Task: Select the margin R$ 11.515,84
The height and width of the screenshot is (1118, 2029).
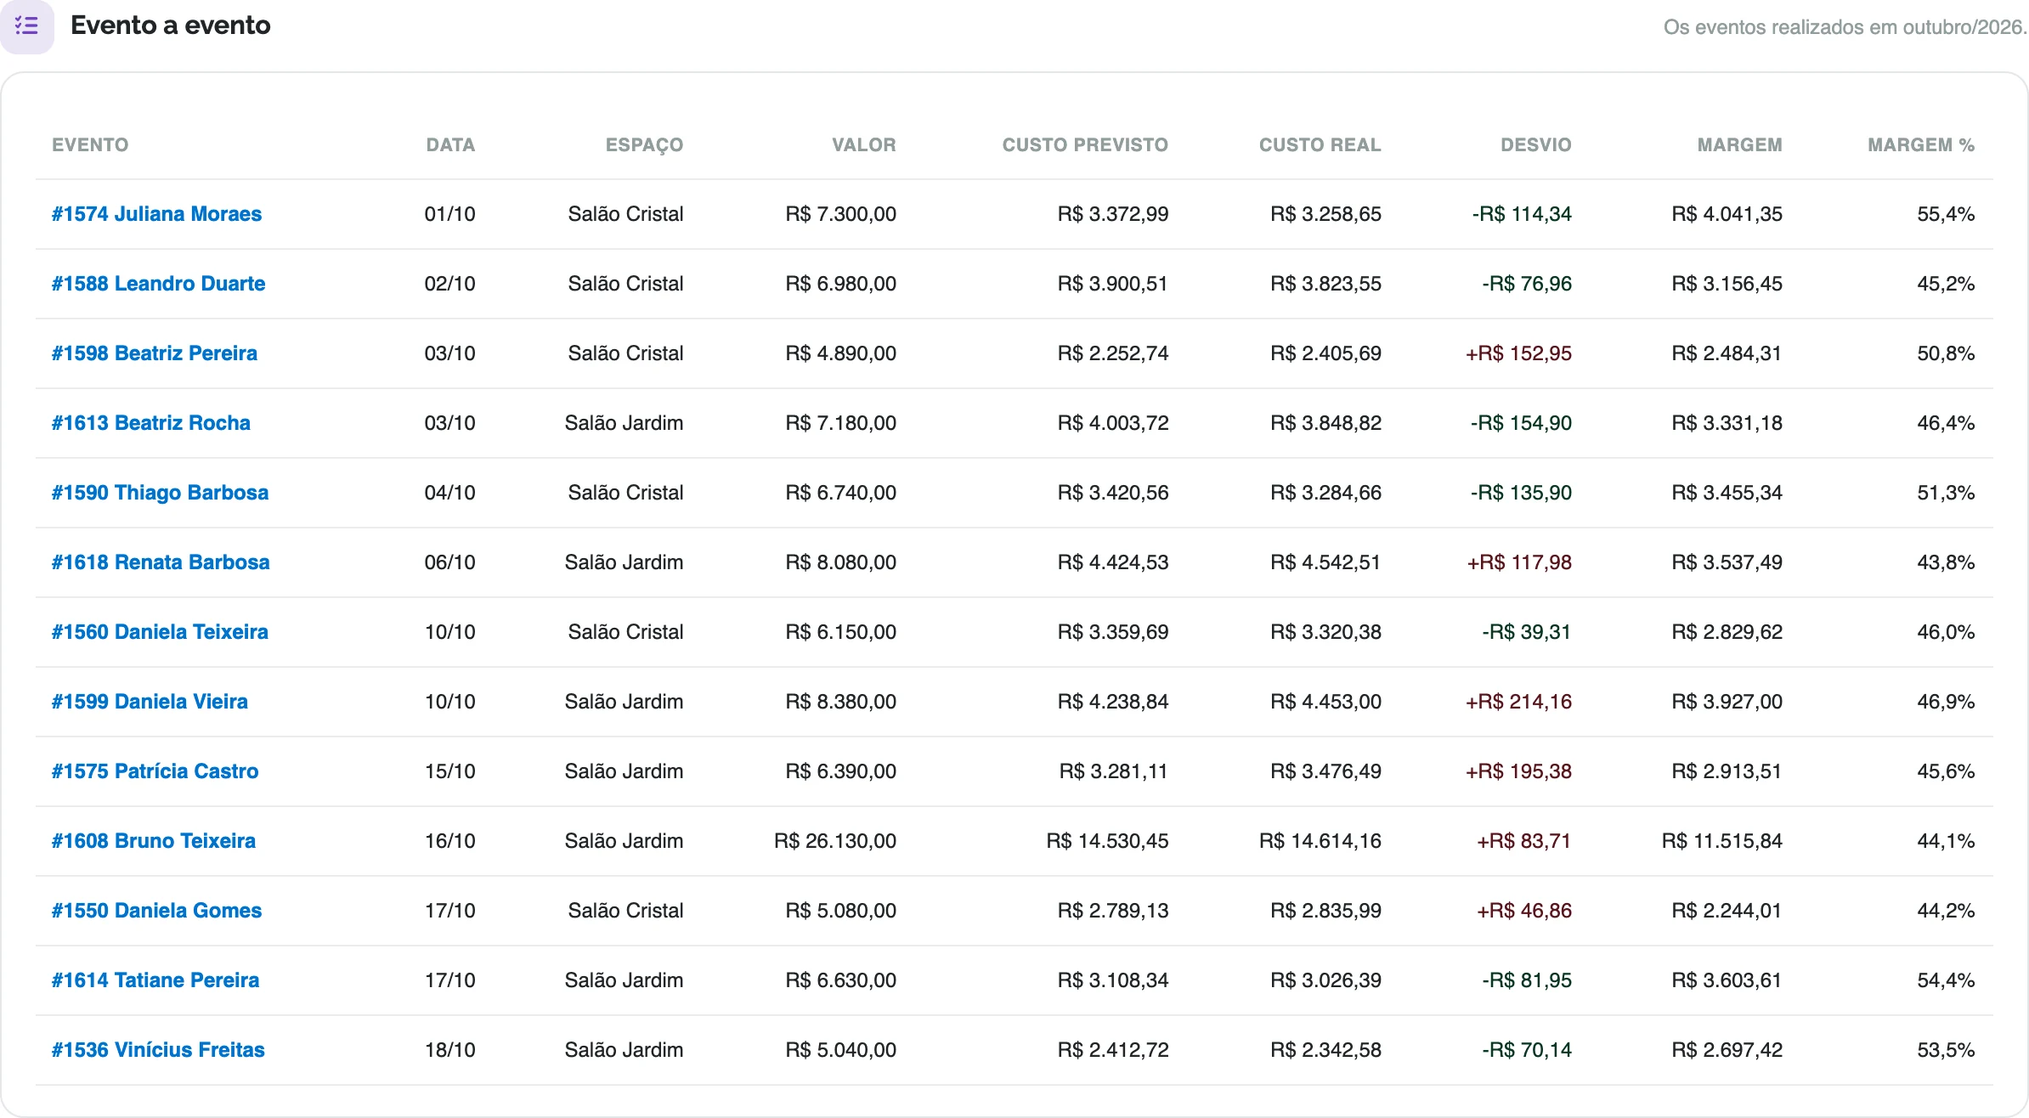Action: pos(1721,841)
